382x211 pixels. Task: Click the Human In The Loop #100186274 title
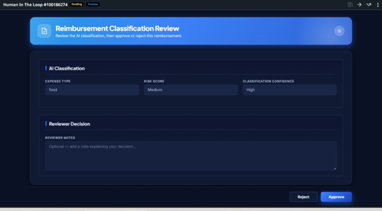[36, 5]
